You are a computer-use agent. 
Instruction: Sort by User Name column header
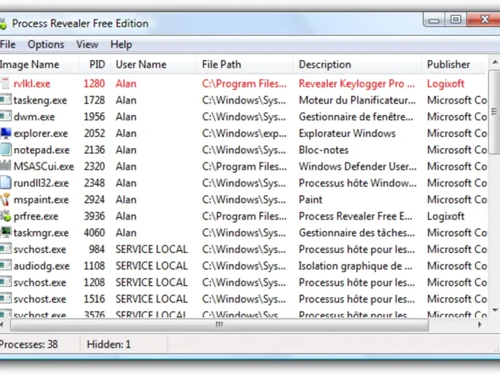153,64
